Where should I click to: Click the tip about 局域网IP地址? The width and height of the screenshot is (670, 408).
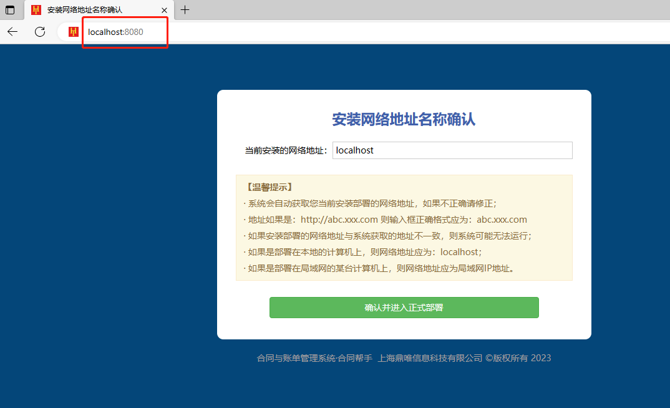(381, 268)
